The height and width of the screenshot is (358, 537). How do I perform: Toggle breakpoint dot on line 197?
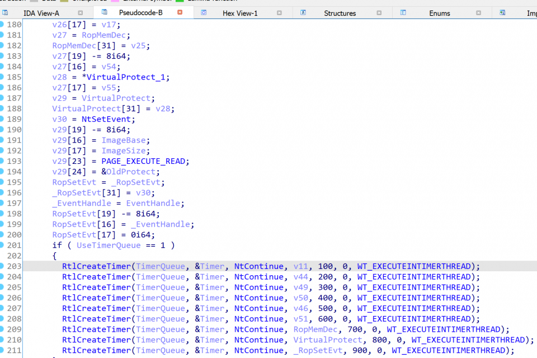pyautogui.click(x=1, y=203)
